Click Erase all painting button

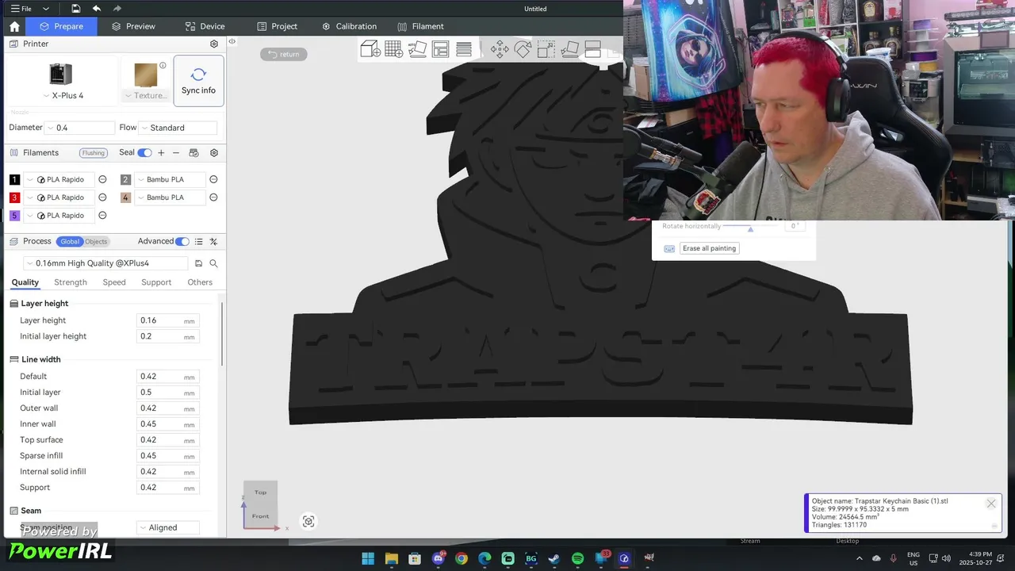pyautogui.click(x=710, y=248)
